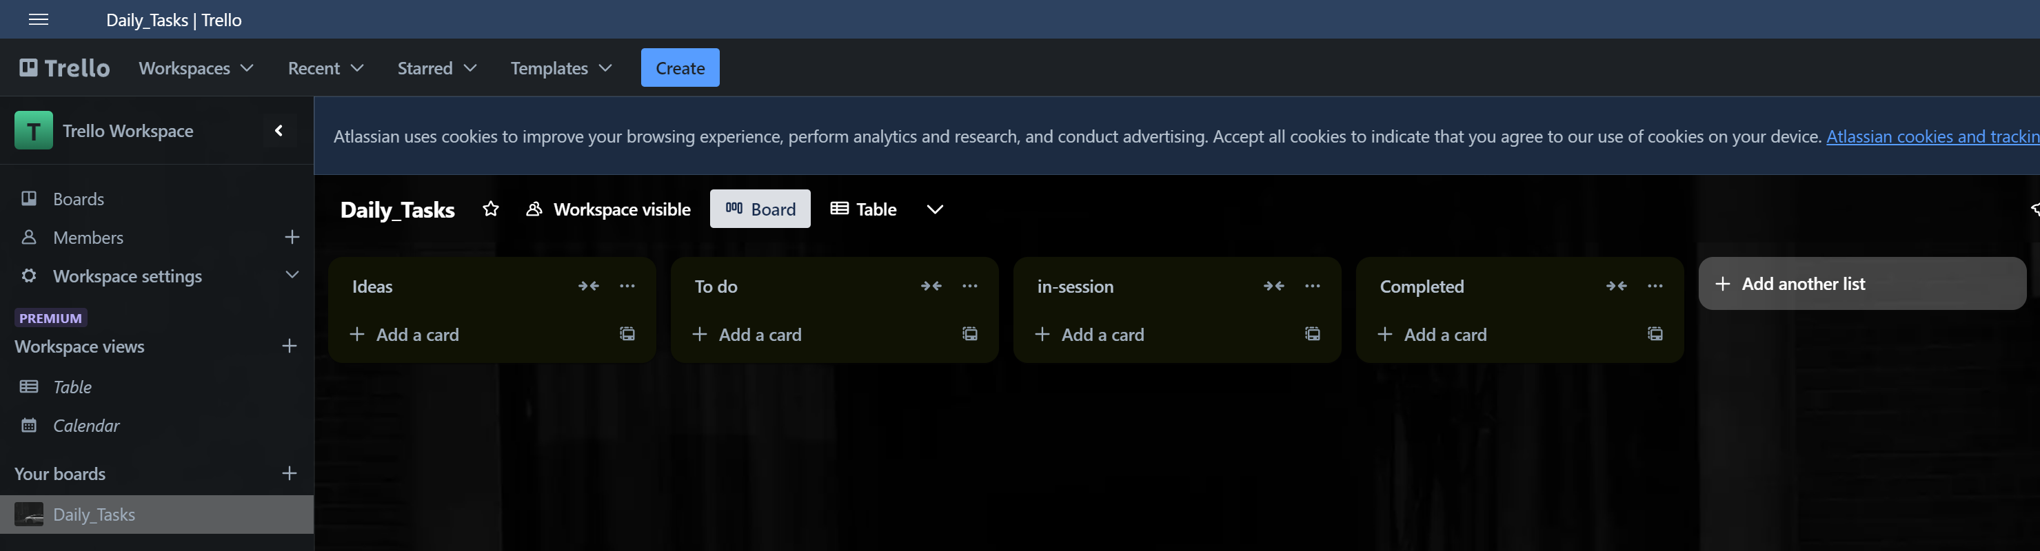This screenshot has height=551, width=2040.
Task: Open the Workspaces dropdown
Action: [x=196, y=68]
